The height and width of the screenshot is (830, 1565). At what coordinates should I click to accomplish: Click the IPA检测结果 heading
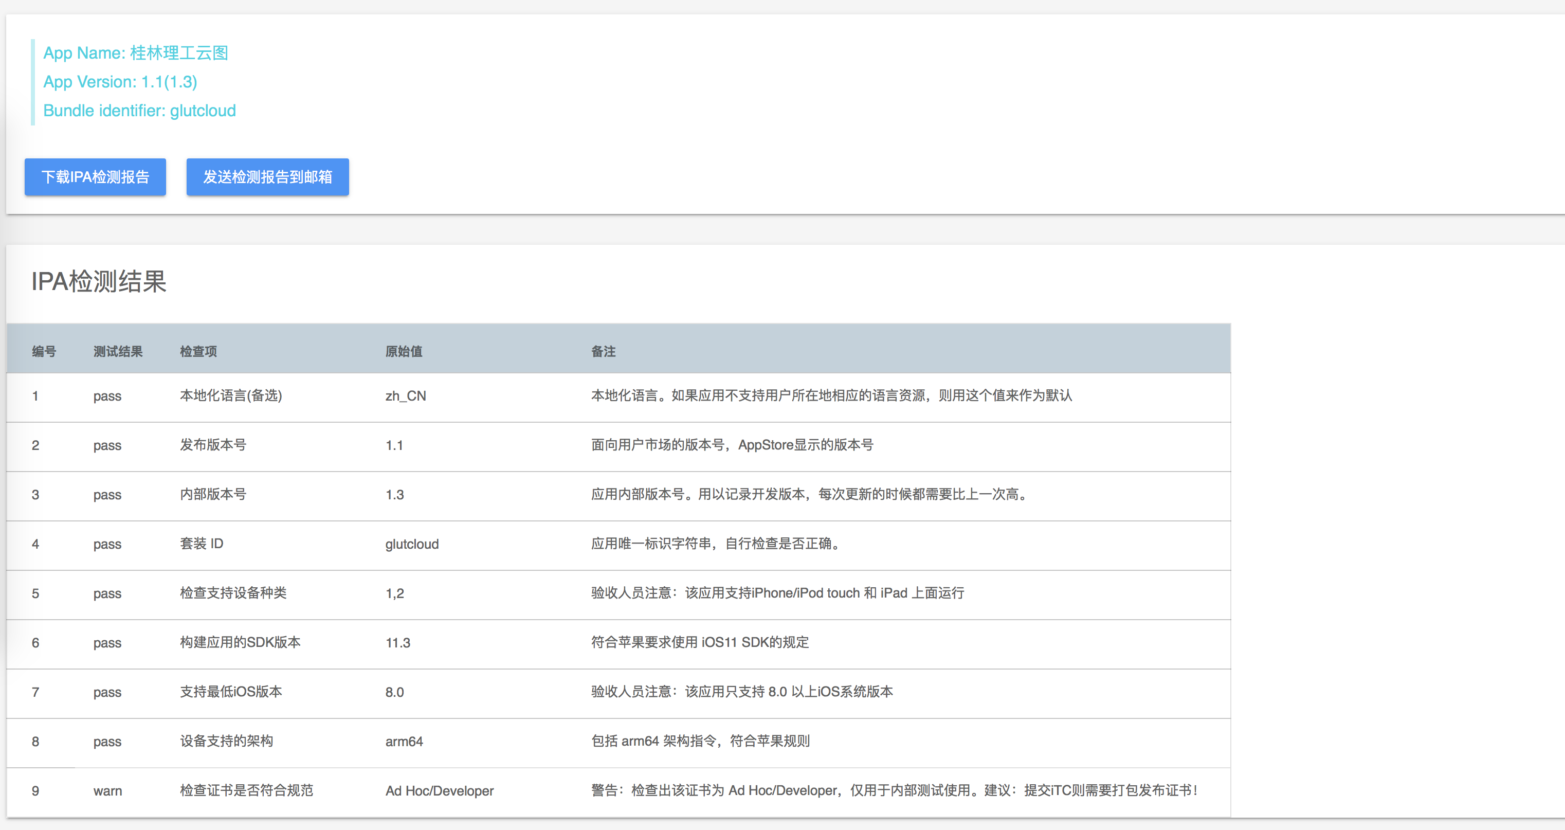(98, 281)
